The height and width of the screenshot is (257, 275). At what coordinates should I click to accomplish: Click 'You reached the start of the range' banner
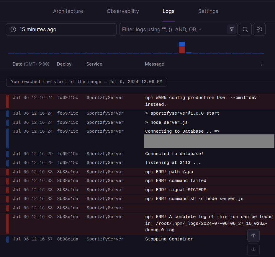tap(86, 82)
